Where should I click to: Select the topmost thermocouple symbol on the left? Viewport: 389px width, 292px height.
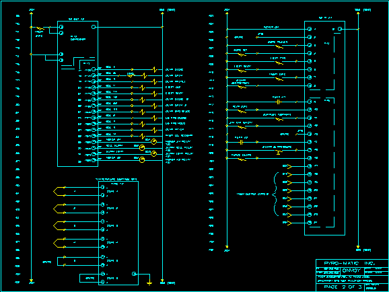click(x=59, y=191)
